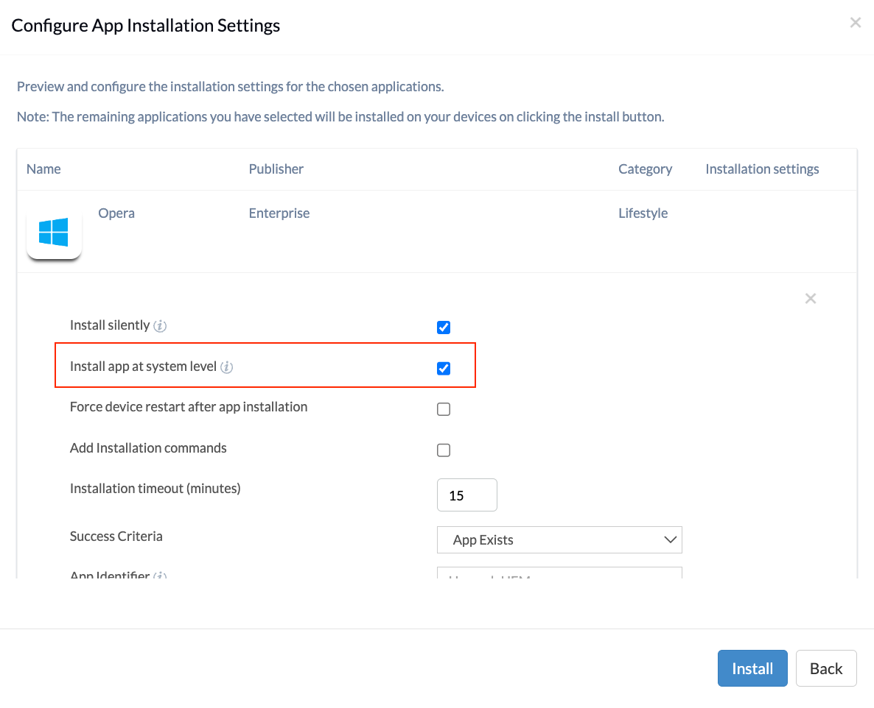The height and width of the screenshot is (708, 874).
Task: Open the Success Criteria dropdown
Action: tap(559, 540)
